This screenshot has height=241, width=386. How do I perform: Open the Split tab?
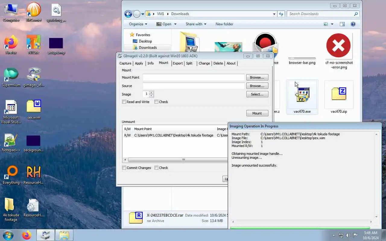(189, 63)
